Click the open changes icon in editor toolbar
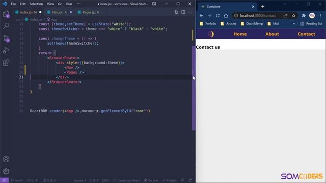Viewport: 326px width, 183px height. tap(176, 12)
